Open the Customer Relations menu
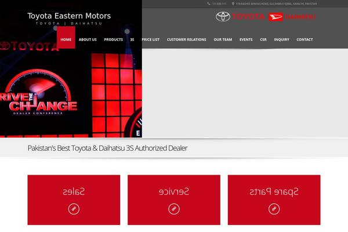 [x=186, y=39]
